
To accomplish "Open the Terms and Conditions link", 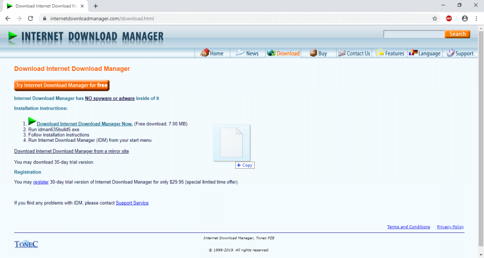I will click(x=408, y=227).
